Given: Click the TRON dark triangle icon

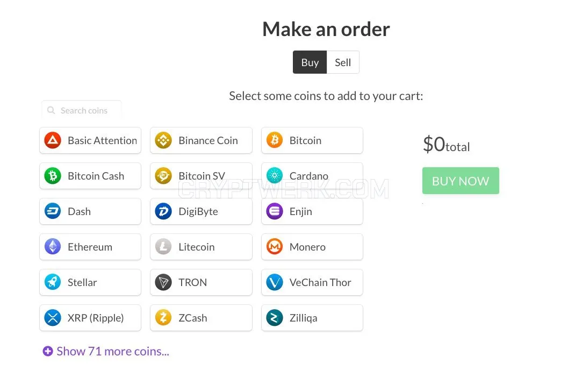Looking at the screenshot, I should pos(163,282).
